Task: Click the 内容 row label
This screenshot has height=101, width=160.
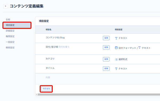Action: [x=48, y=77]
